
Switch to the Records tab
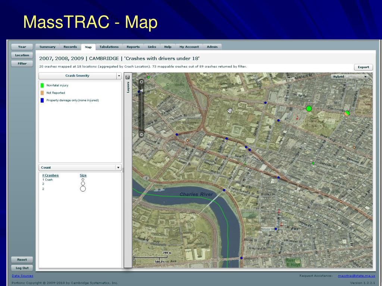[x=70, y=47]
